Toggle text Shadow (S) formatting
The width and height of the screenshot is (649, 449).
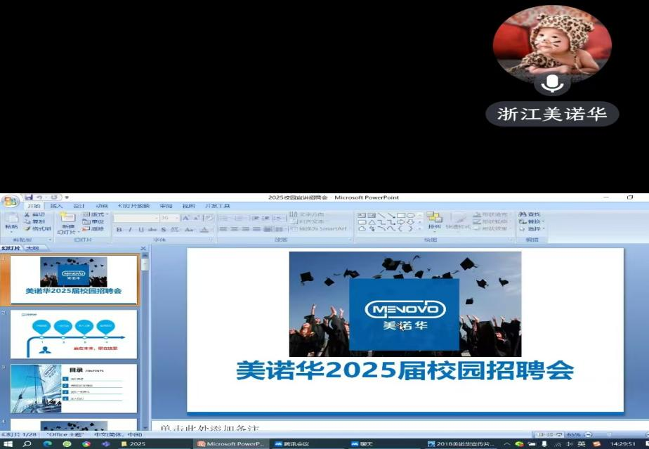point(164,230)
